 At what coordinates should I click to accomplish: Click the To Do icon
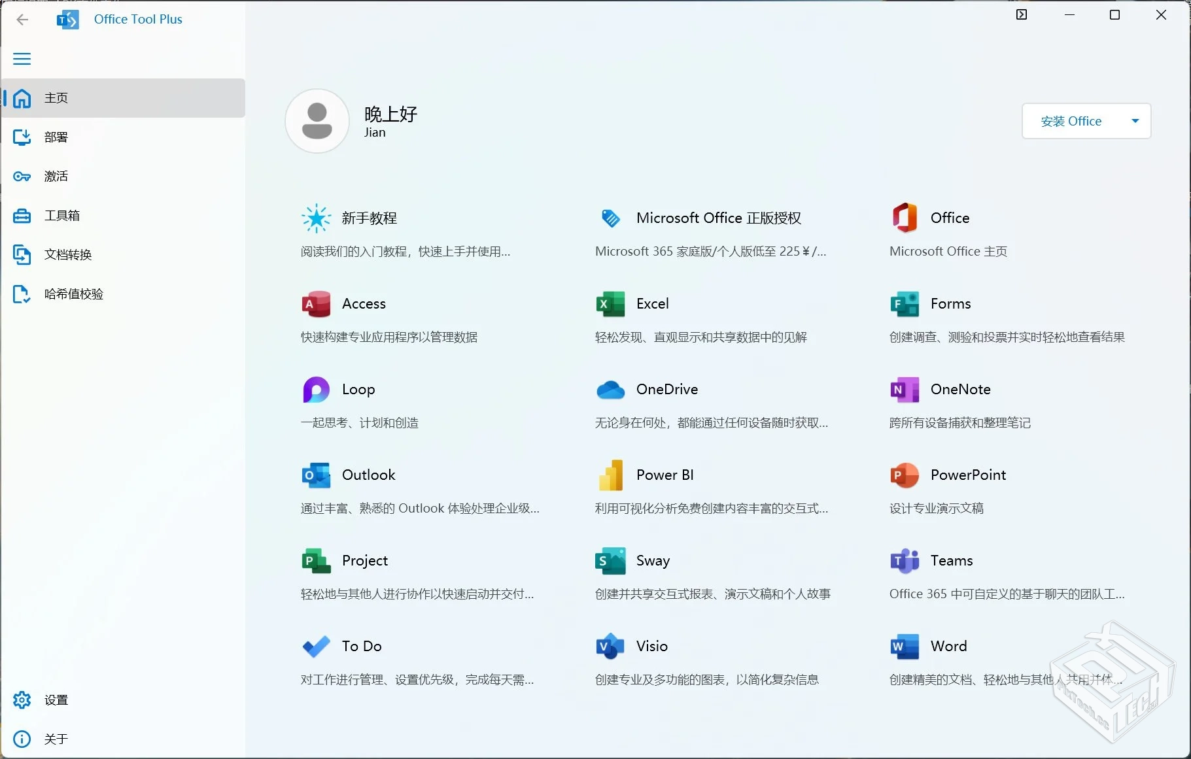tap(315, 646)
